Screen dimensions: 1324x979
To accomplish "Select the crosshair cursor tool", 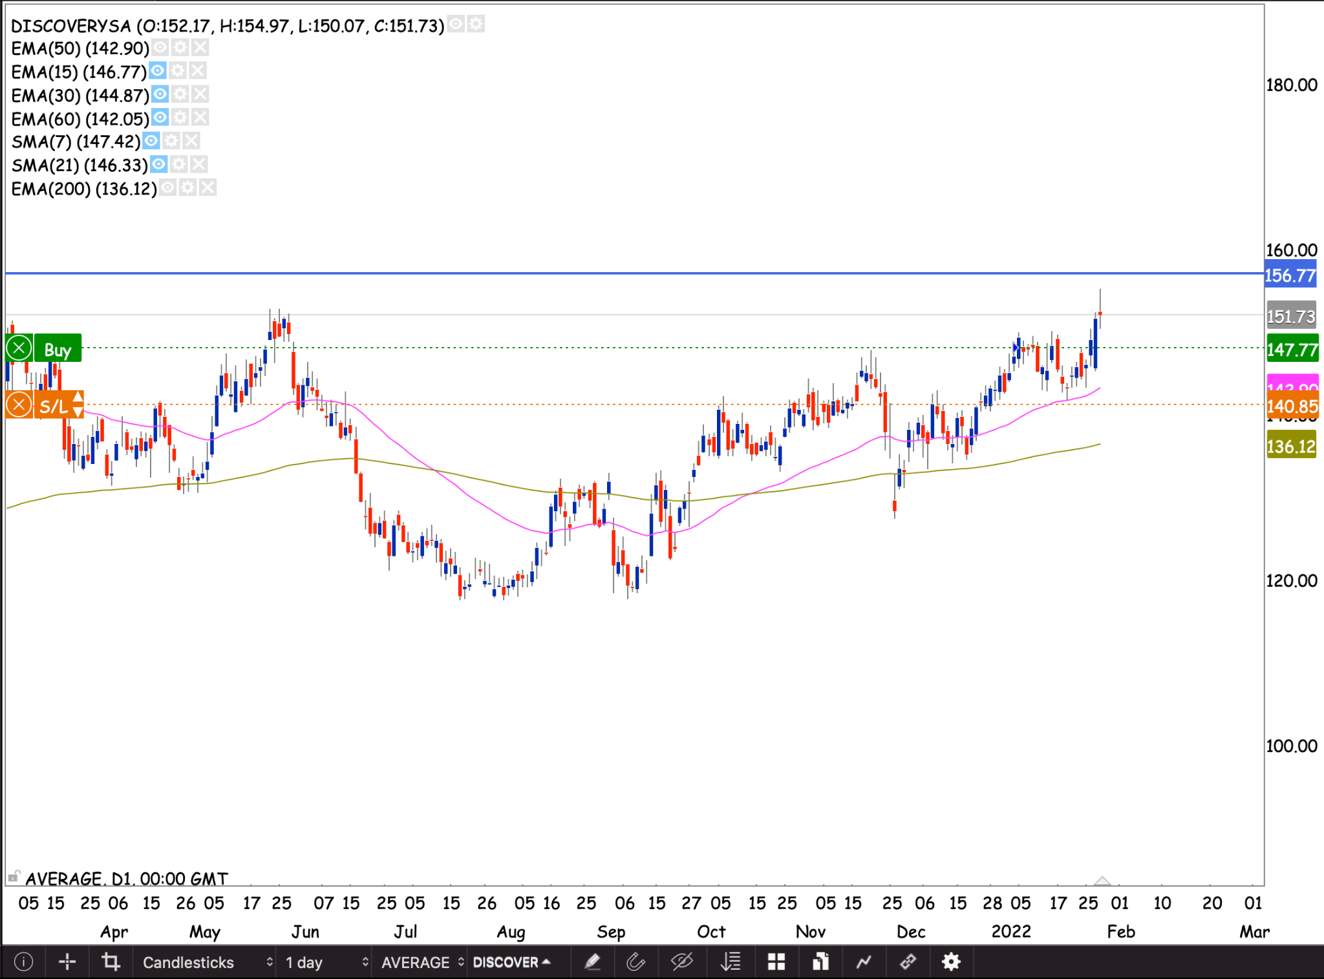I will click(x=67, y=962).
